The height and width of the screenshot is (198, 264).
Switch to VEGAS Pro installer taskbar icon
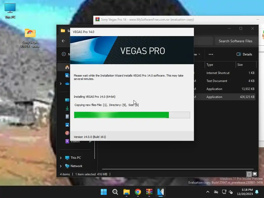161,192
